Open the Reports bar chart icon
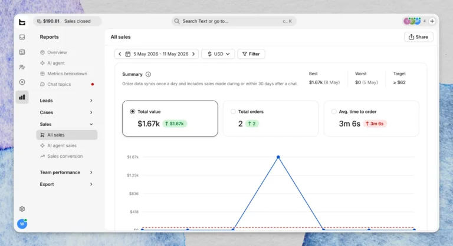 pos(22,97)
